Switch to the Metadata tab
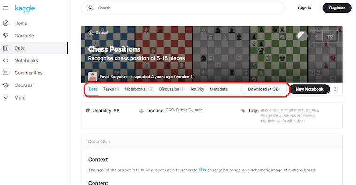 tap(219, 89)
